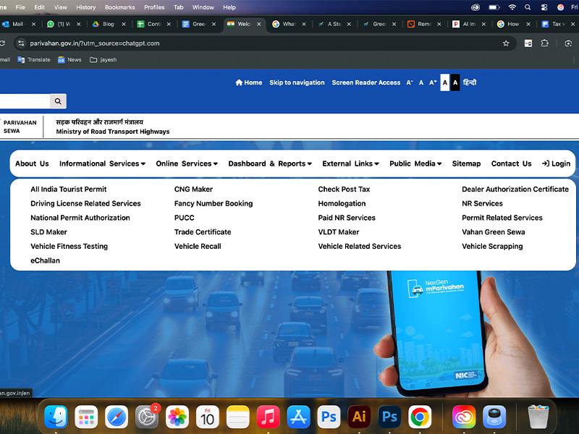Switch site language to हिन्दी

point(469,82)
